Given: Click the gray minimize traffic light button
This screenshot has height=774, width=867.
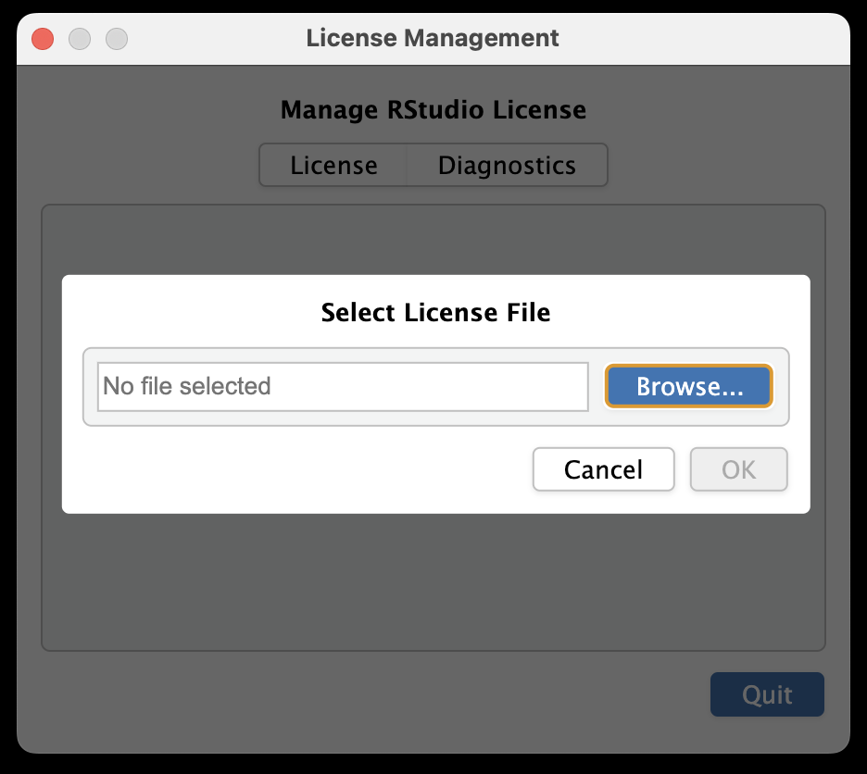Looking at the screenshot, I should point(80,39).
